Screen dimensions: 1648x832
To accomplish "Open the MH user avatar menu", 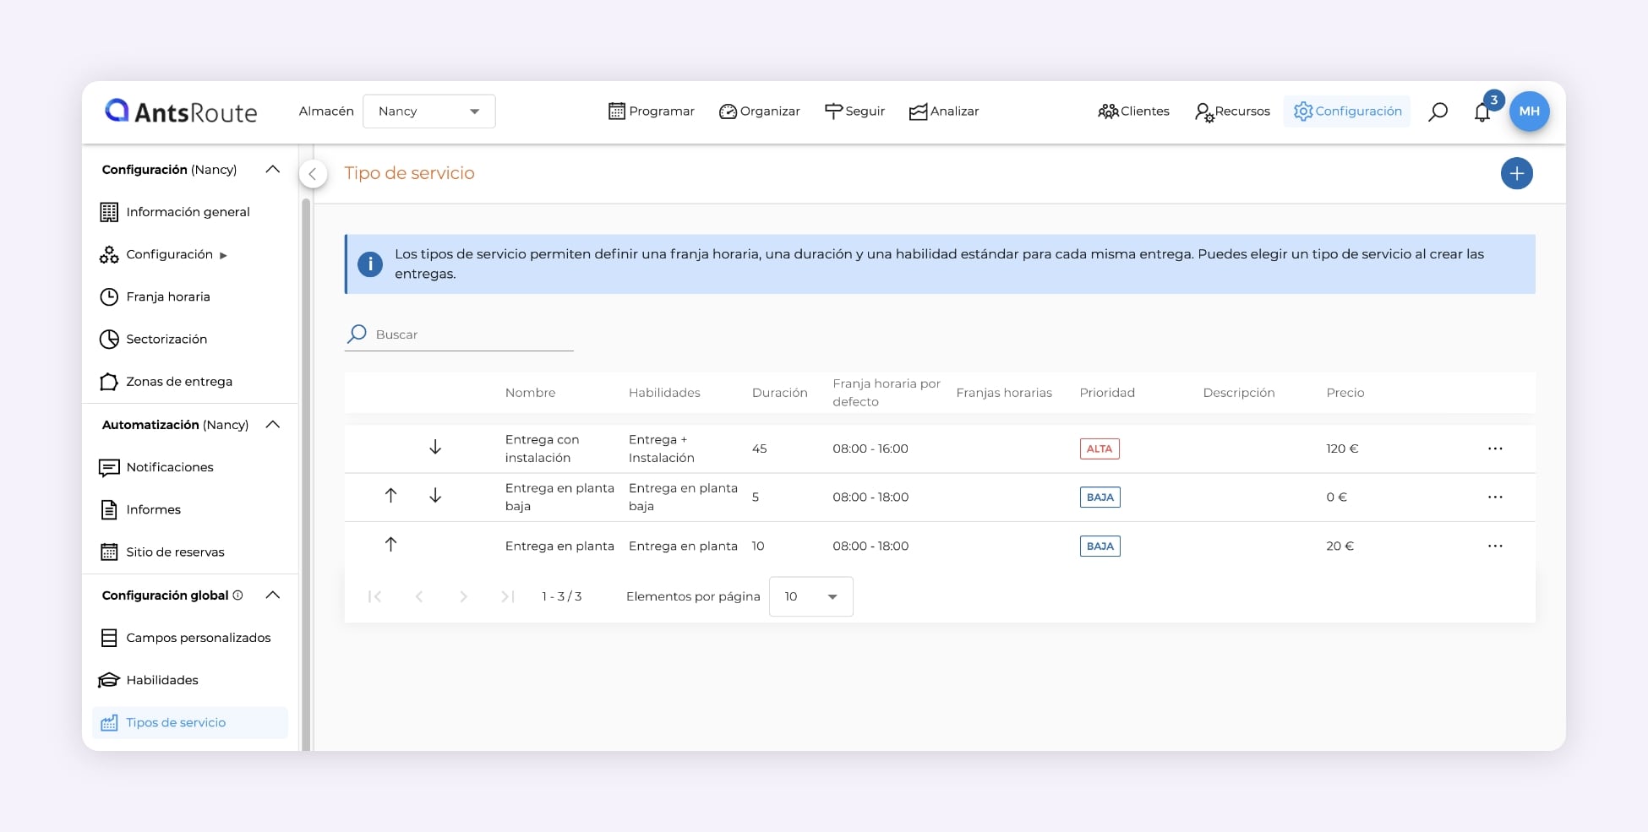I will click(x=1529, y=111).
